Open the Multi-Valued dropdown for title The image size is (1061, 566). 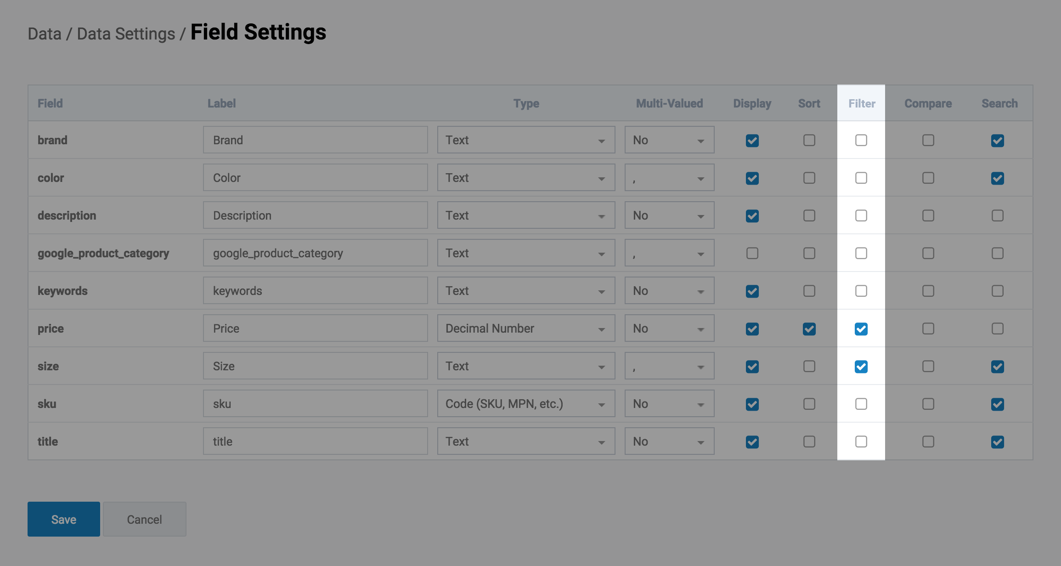(669, 441)
